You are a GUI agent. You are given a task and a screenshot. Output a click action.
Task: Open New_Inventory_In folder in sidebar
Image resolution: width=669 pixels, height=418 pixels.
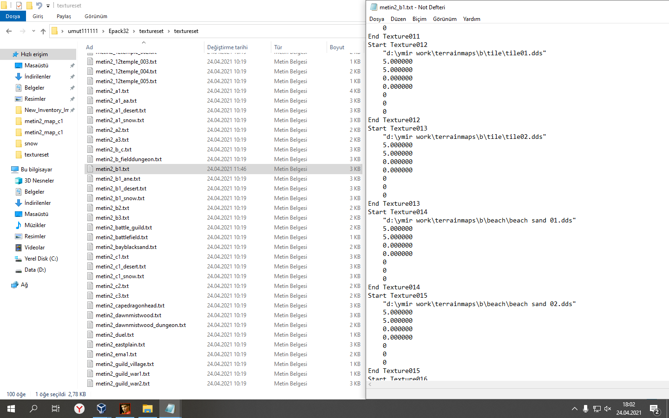[46, 110]
